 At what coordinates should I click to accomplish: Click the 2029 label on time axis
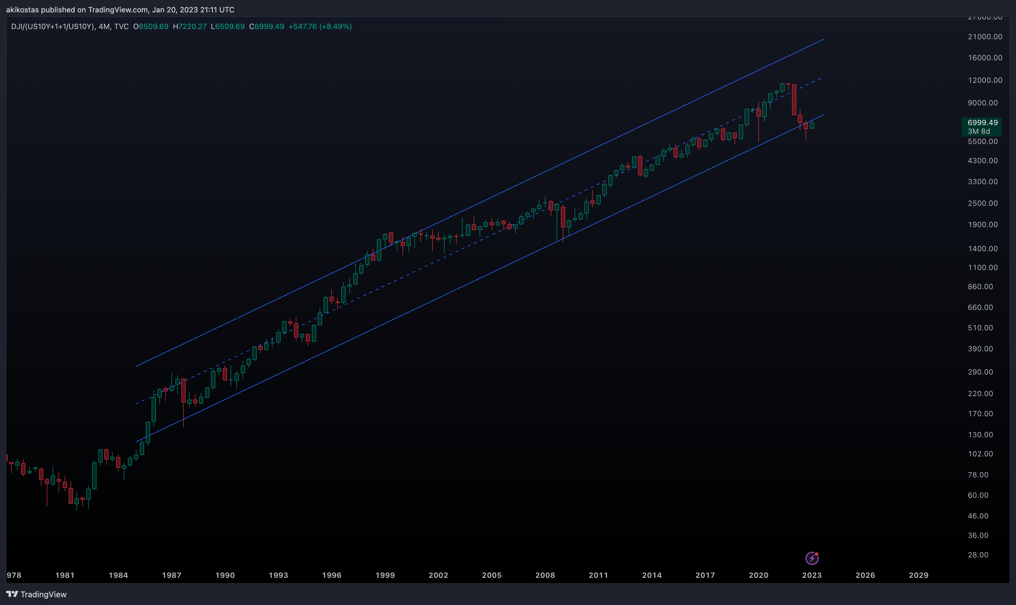coord(919,575)
